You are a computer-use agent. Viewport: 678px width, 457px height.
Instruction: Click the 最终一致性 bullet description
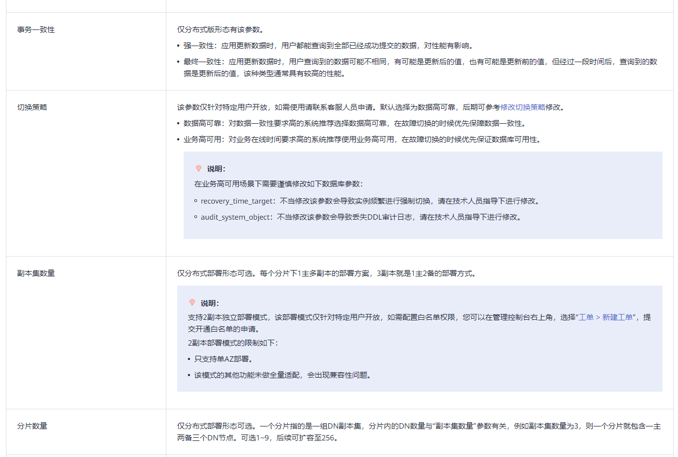coord(420,68)
